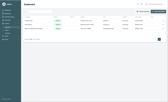The image size is (168, 102).
Task: Click postal code 80922-1709
Action: pos(139,29)
